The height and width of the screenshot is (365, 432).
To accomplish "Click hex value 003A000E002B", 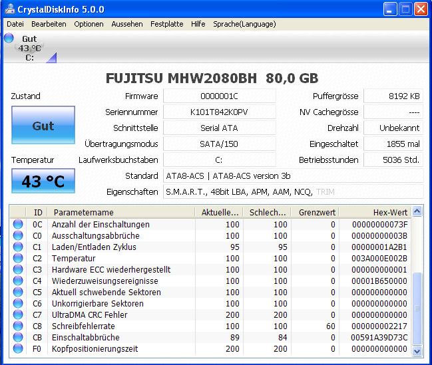I will point(379,258).
